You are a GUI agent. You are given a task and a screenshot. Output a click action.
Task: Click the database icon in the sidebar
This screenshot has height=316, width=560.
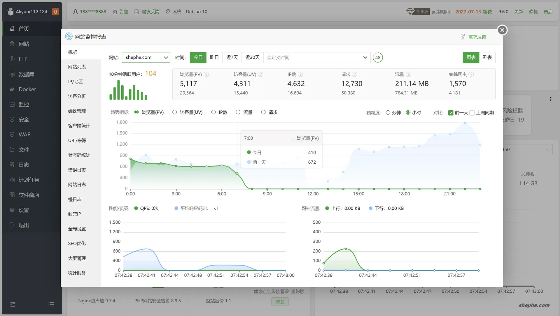coord(12,74)
